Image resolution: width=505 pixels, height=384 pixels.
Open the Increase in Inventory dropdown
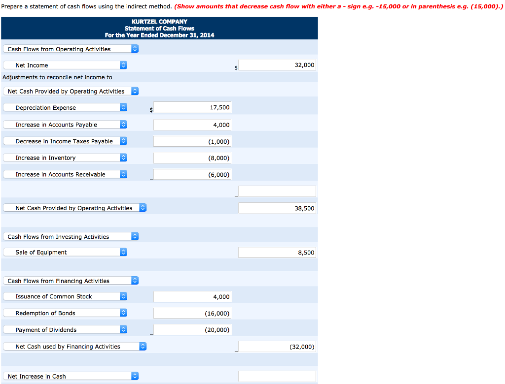tap(65, 158)
